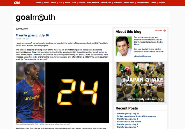Viewport: 185px width, 129px height.
Task: Open recent post 'Transfer gossip: July 9'
Action: pyautogui.click(x=128, y=119)
